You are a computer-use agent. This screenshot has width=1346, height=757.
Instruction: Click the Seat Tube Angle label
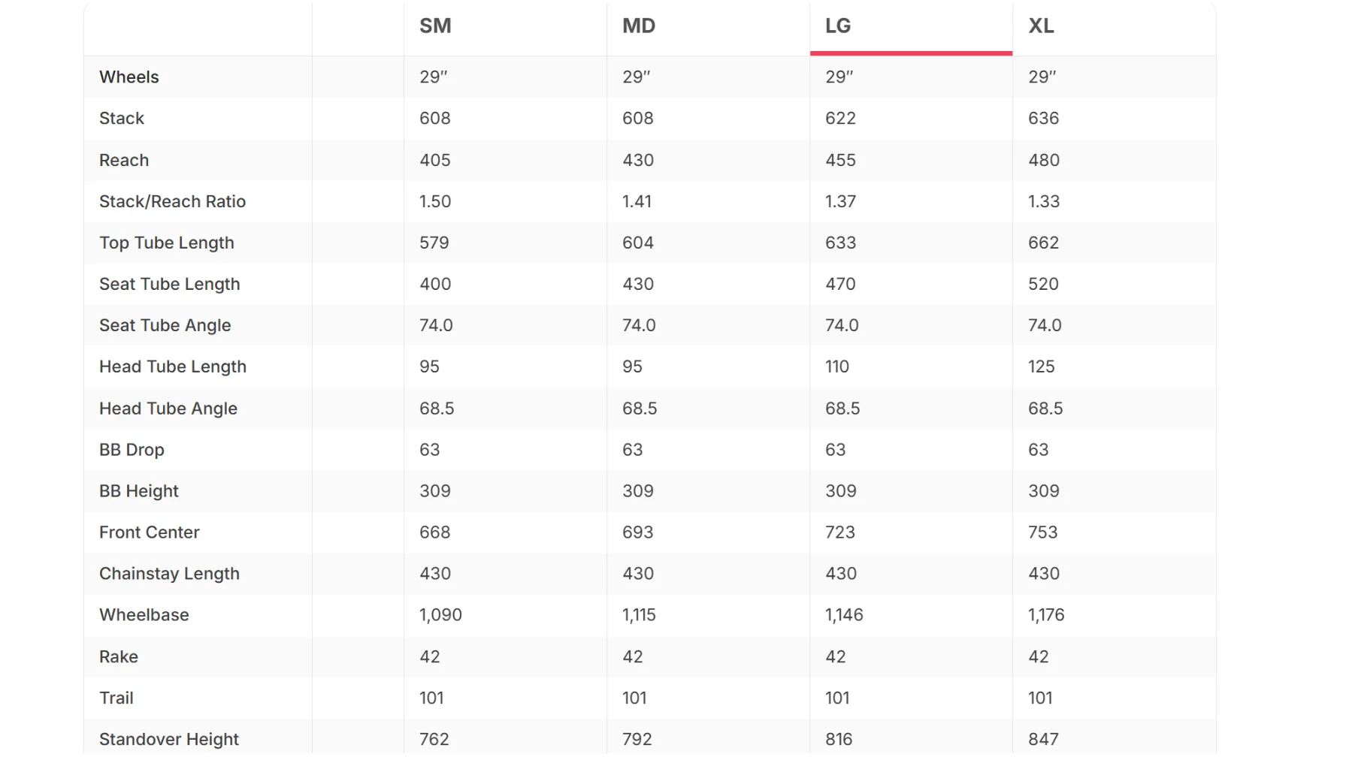tap(165, 325)
